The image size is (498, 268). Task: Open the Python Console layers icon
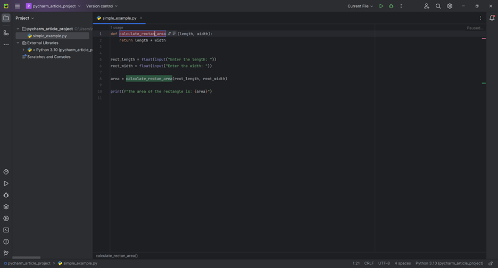pyautogui.click(x=6, y=207)
